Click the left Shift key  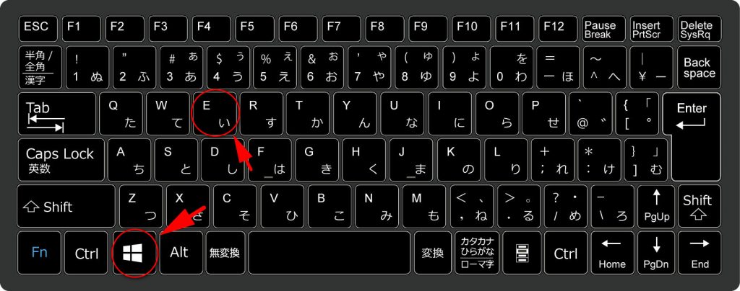[x=66, y=206]
